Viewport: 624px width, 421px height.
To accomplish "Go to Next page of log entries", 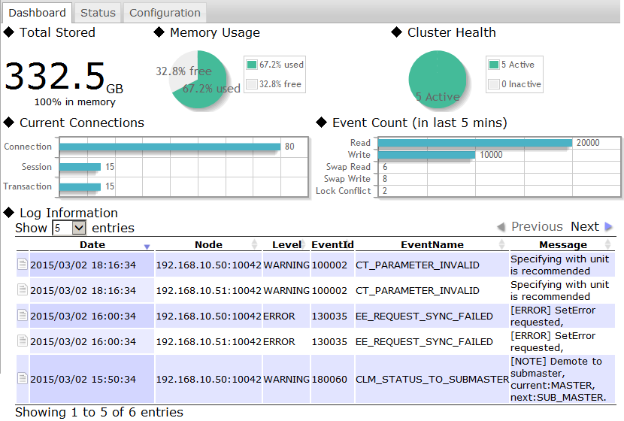I will coord(584,227).
